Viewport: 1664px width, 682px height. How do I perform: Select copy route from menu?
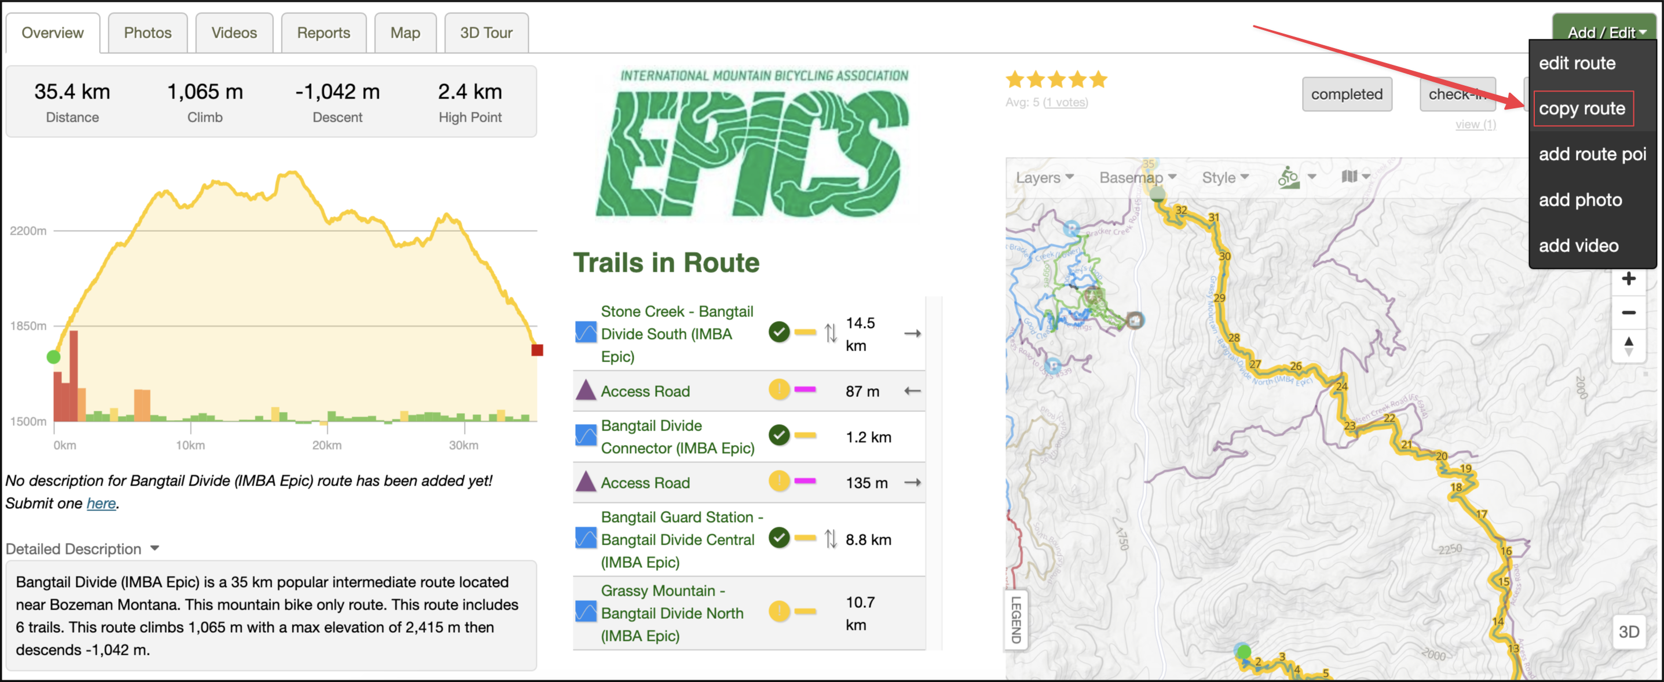[x=1581, y=108]
